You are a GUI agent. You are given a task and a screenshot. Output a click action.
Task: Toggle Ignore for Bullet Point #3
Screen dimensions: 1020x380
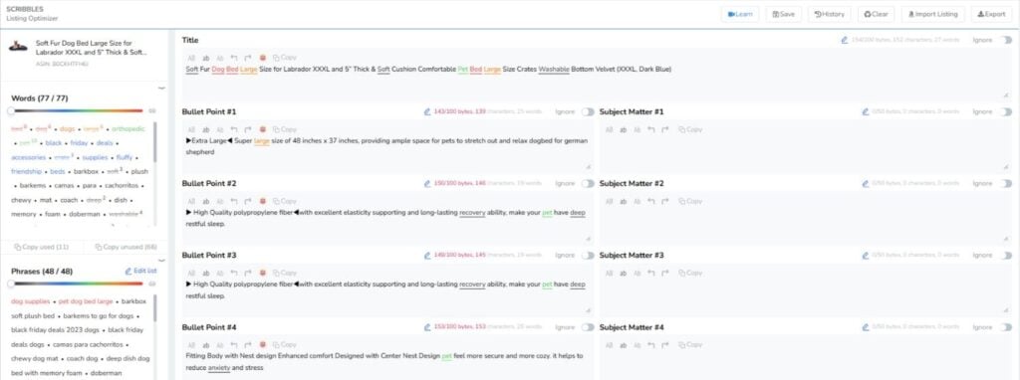[588, 256]
